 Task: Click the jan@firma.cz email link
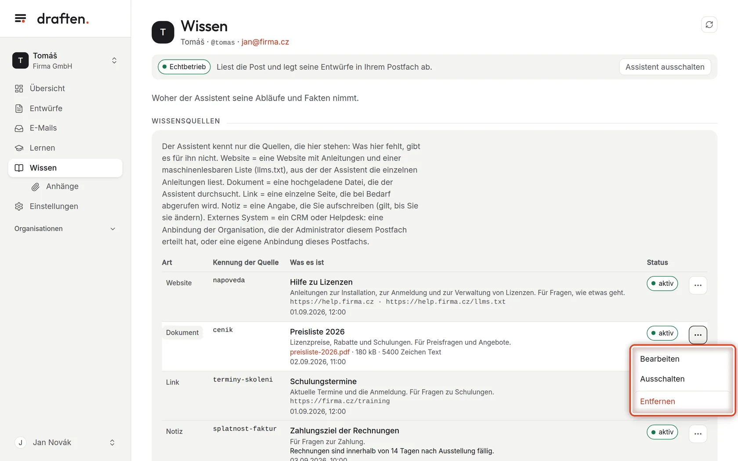[265, 42]
